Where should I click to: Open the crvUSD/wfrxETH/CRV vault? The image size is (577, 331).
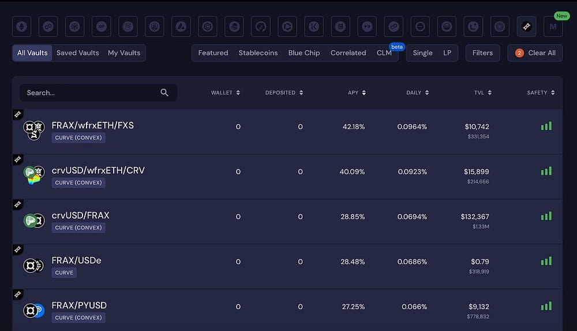[x=287, y=176]
